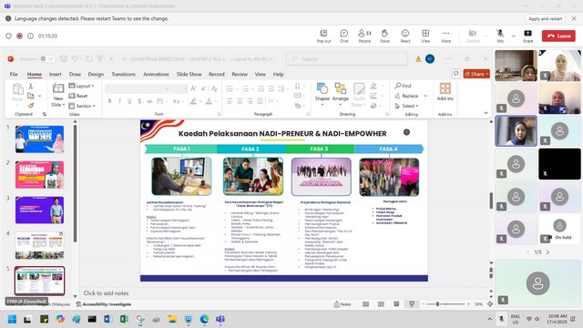
Task: Unmute the Mic in Teams
Action: 500,36
